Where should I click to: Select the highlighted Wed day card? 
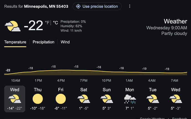[x=15, y=99]
